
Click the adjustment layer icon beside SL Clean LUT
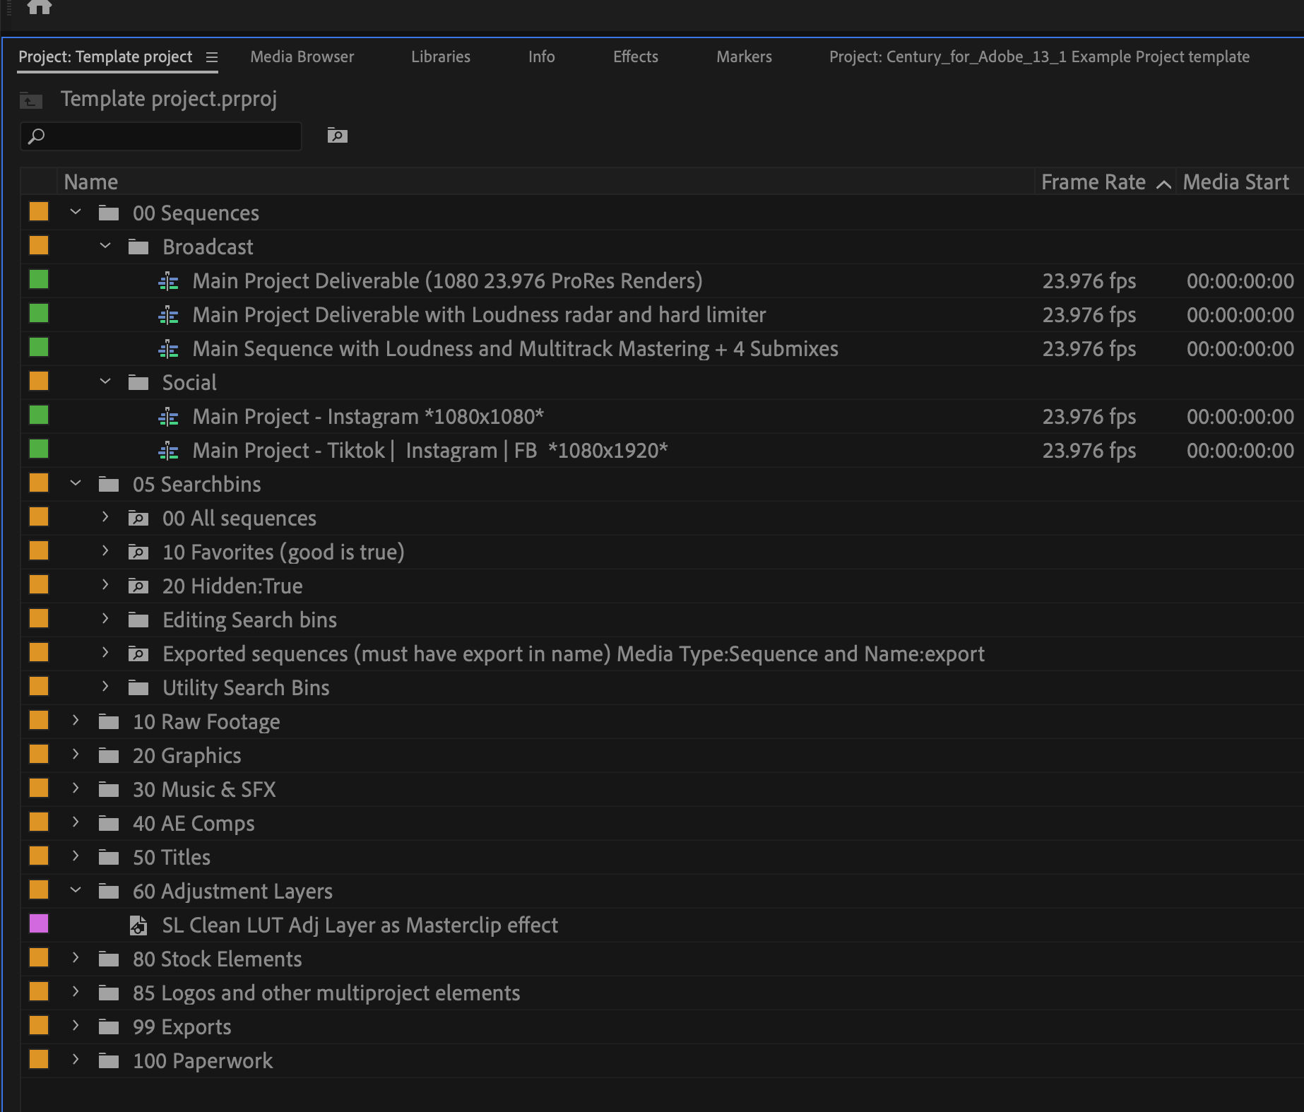138,925
